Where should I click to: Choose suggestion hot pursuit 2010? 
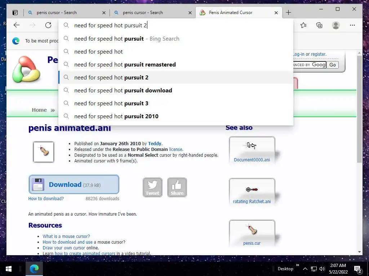click(x=176, y=116)
